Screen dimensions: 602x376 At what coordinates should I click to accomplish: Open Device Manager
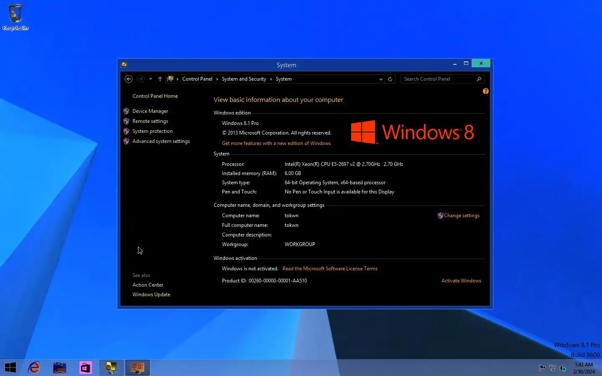pyautogui.click(x=150, y=111)
